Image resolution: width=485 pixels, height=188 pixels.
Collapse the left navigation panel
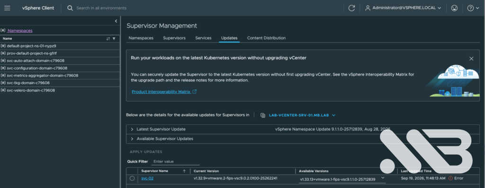click(116, 21)
